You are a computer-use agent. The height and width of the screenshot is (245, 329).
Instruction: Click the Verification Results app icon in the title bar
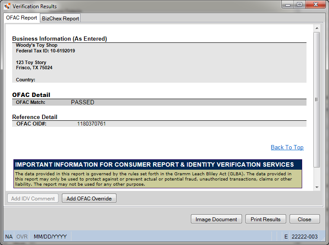pyautogui.click(x=7, y=6)
